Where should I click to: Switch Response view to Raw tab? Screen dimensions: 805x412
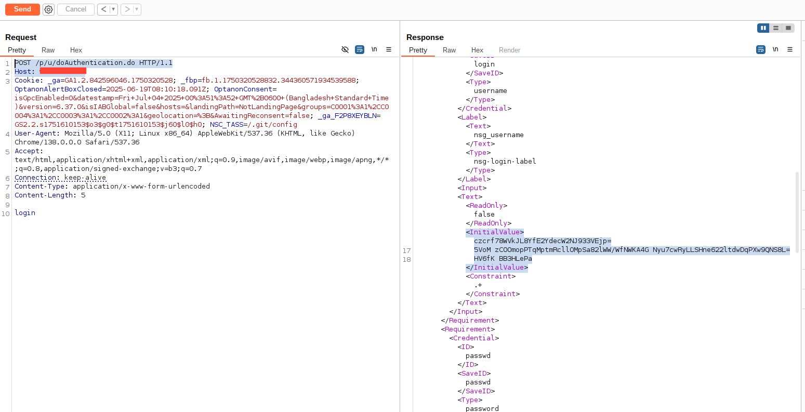(x=449, y=50)
